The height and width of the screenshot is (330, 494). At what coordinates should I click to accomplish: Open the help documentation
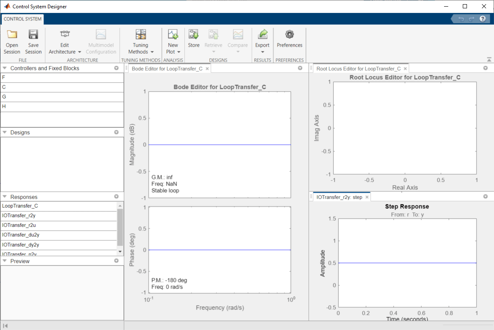(482, 19)
